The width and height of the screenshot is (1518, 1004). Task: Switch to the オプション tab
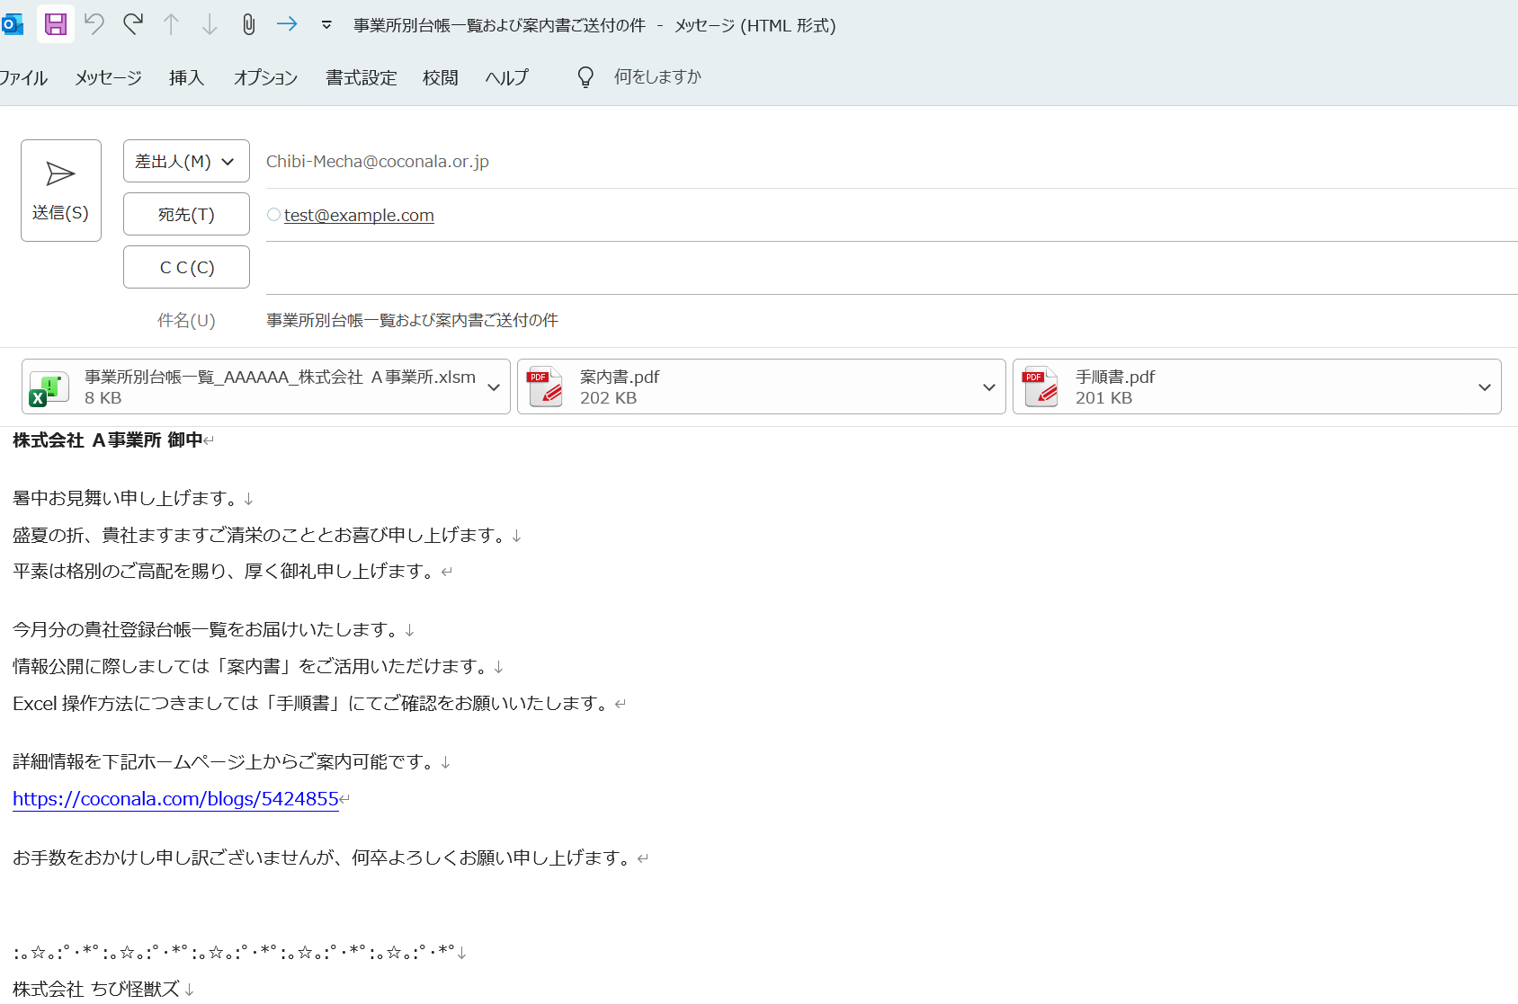(265, 78)
